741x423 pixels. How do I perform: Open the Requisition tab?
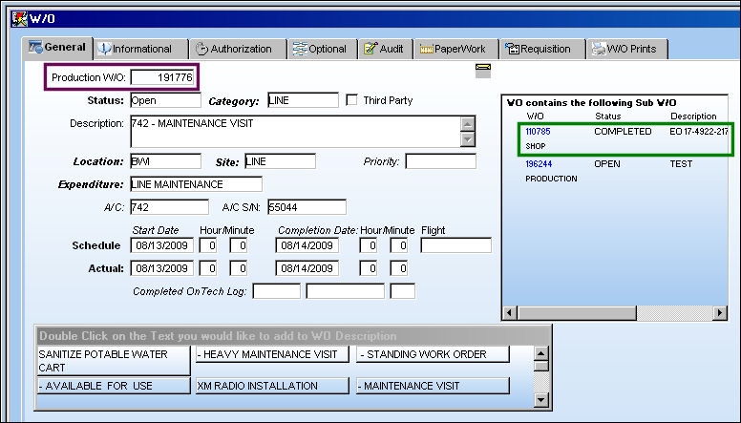pos(542,49)
